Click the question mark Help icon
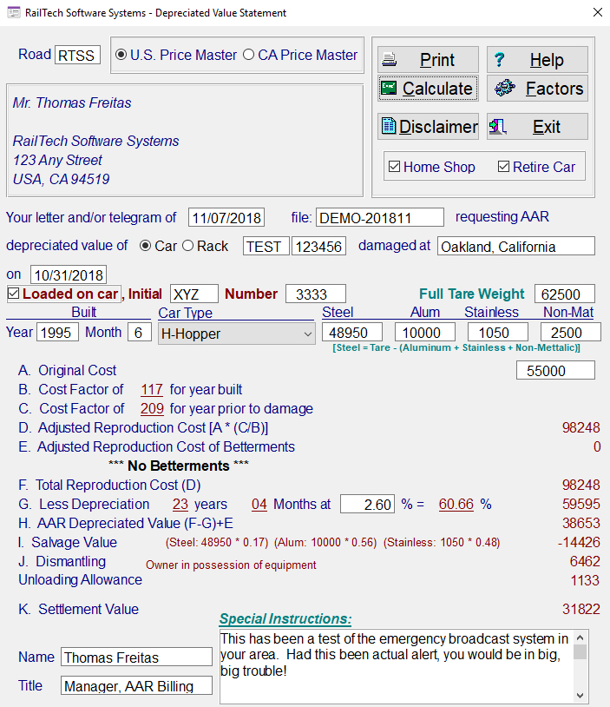Viewport: 610px width, 707px height. click(x=499, y=60)
